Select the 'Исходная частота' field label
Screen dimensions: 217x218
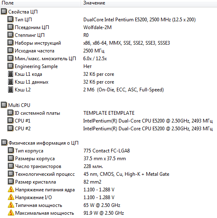34,51
